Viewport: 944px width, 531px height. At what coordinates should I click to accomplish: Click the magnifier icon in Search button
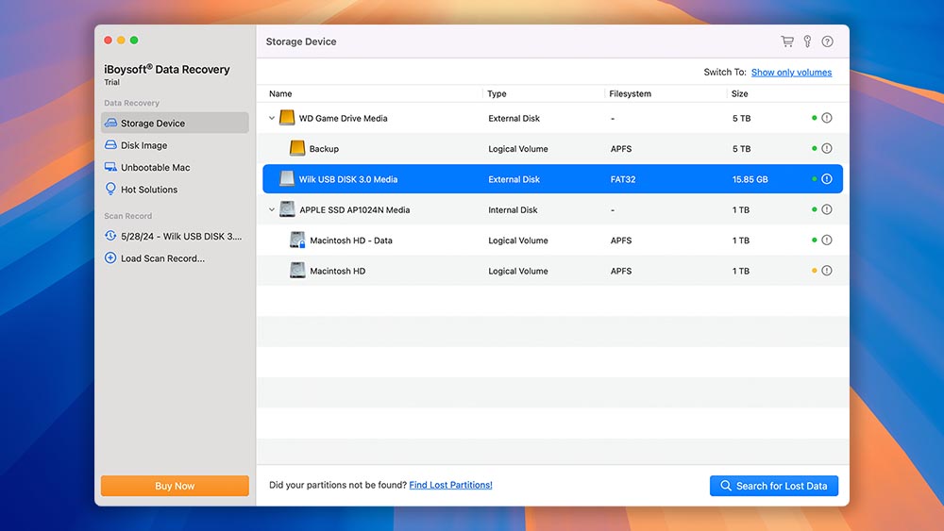click(726, 486)
